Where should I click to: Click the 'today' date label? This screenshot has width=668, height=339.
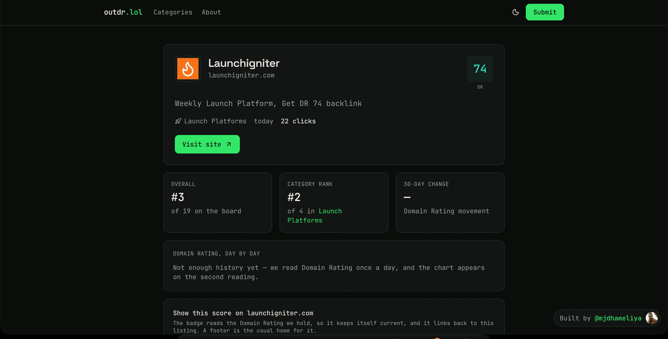tap(263, 121)
